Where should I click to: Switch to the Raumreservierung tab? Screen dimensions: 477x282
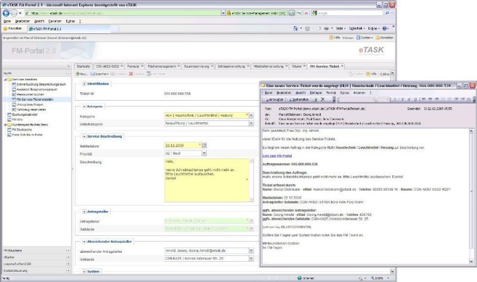tap(197, 66)
